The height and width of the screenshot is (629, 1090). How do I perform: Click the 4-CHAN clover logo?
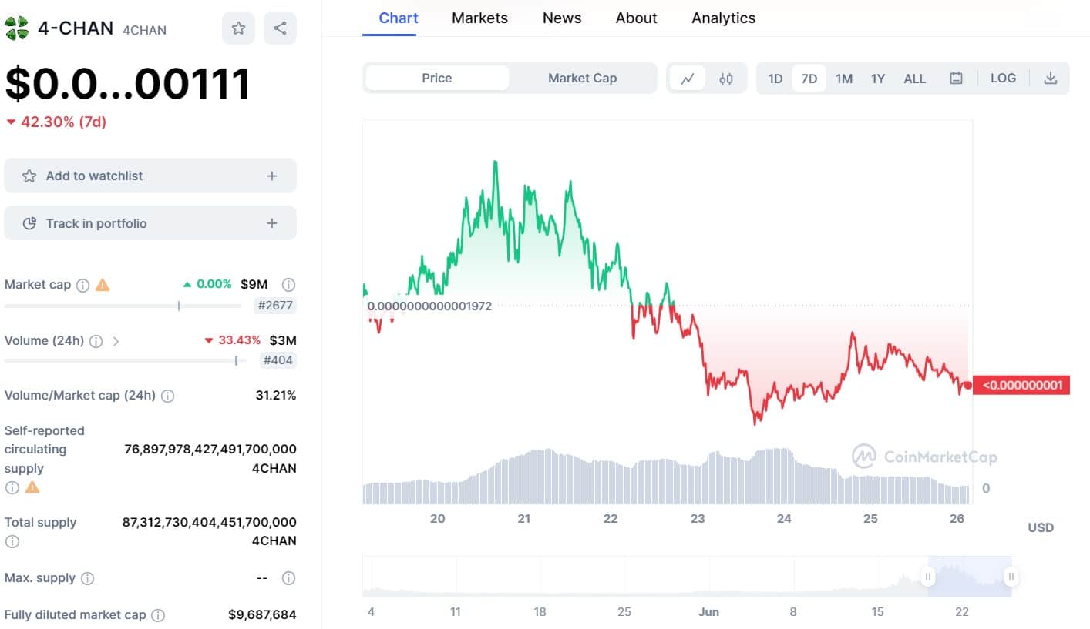(17, 28)
